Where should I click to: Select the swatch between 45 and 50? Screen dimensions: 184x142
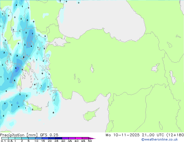(85, 138)
